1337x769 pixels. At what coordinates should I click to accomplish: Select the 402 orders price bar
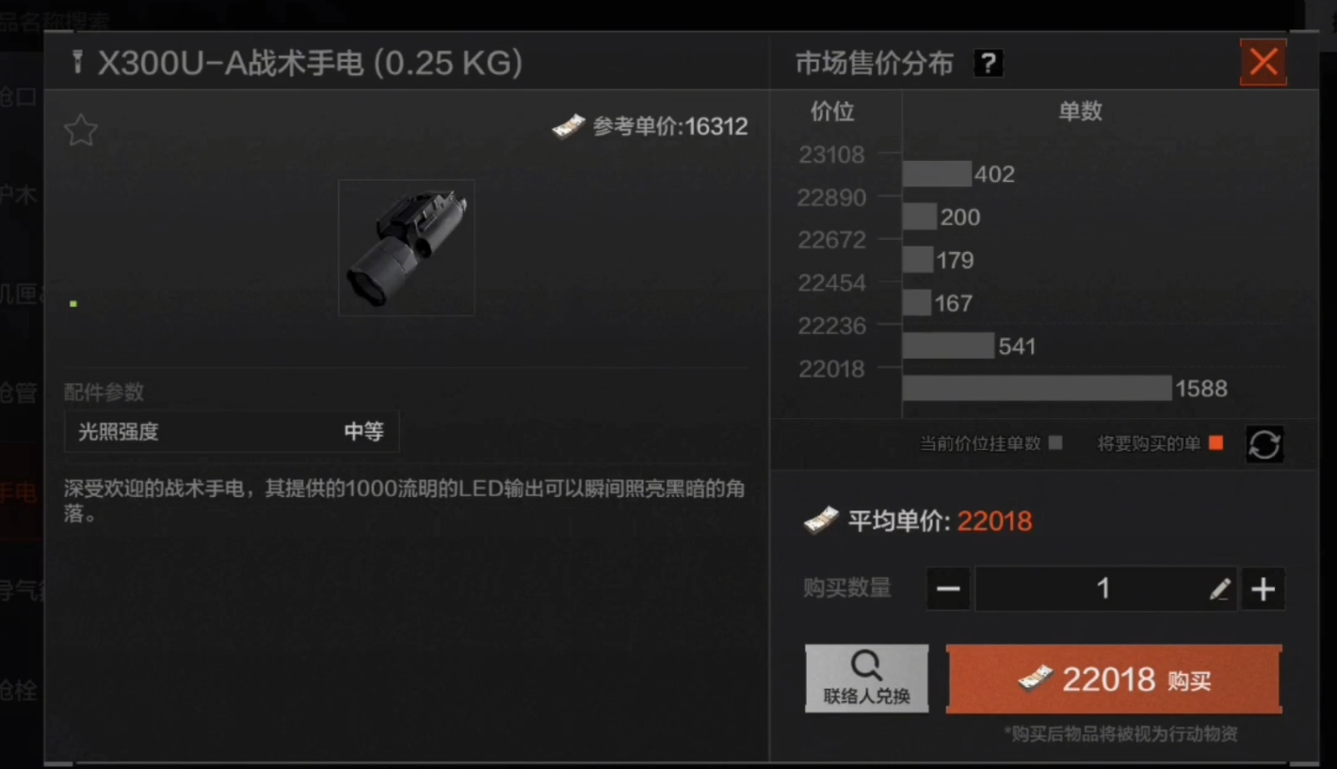pos(937,174)
